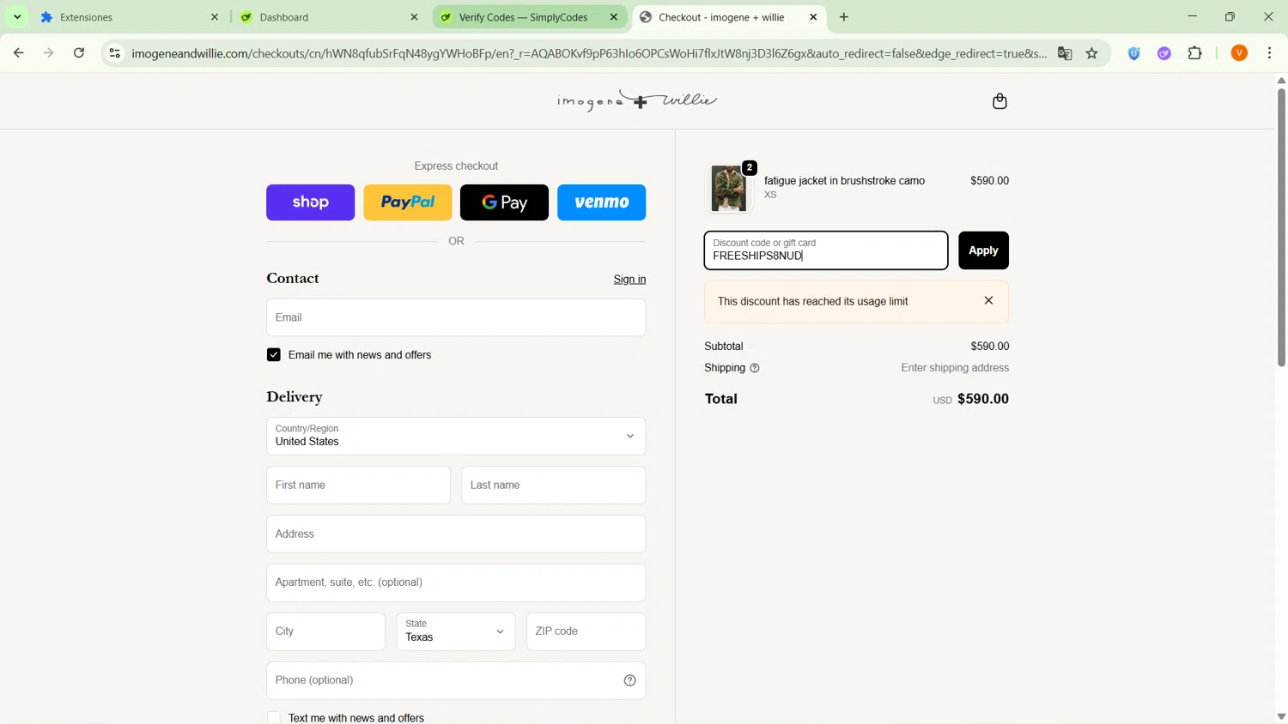Open the State dropdown showing Texas
This screenshot has height=724, width=1288.
[x=456, y=631]
